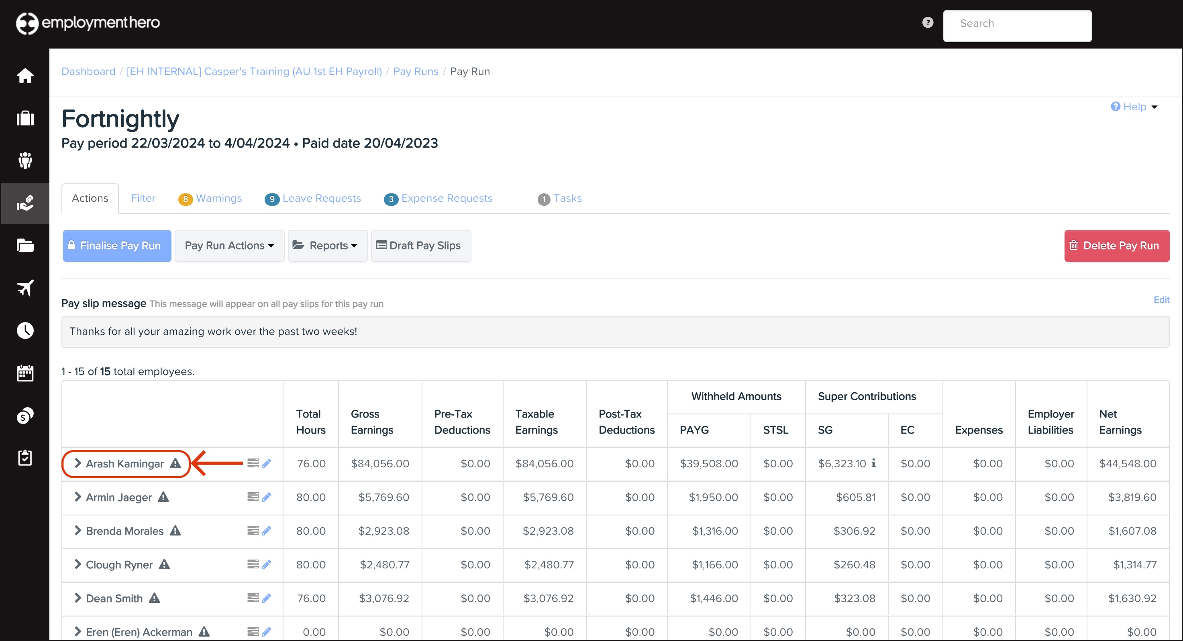The image size is (1183, 641).
Task: Open the Help dropdown at top right
Action: coord(1135,106)
